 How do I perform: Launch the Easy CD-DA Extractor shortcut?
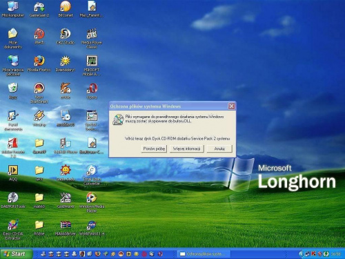tap(13, 230)
